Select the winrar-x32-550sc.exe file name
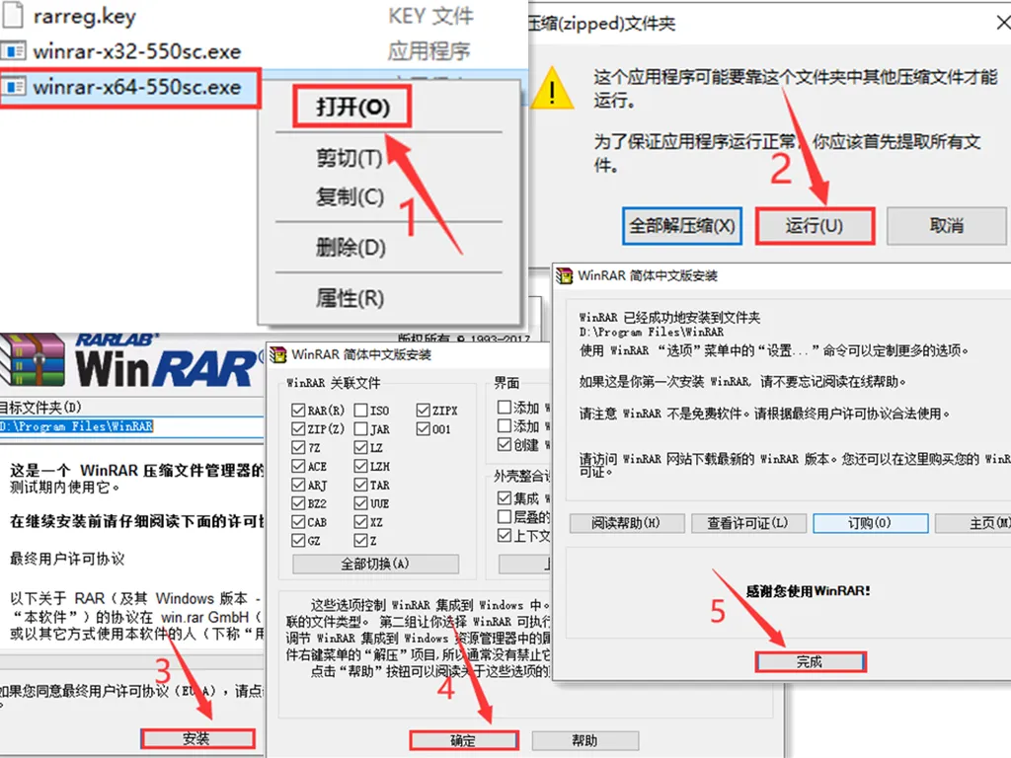The width and height of the screenshot is (1011, 758). 136,51
